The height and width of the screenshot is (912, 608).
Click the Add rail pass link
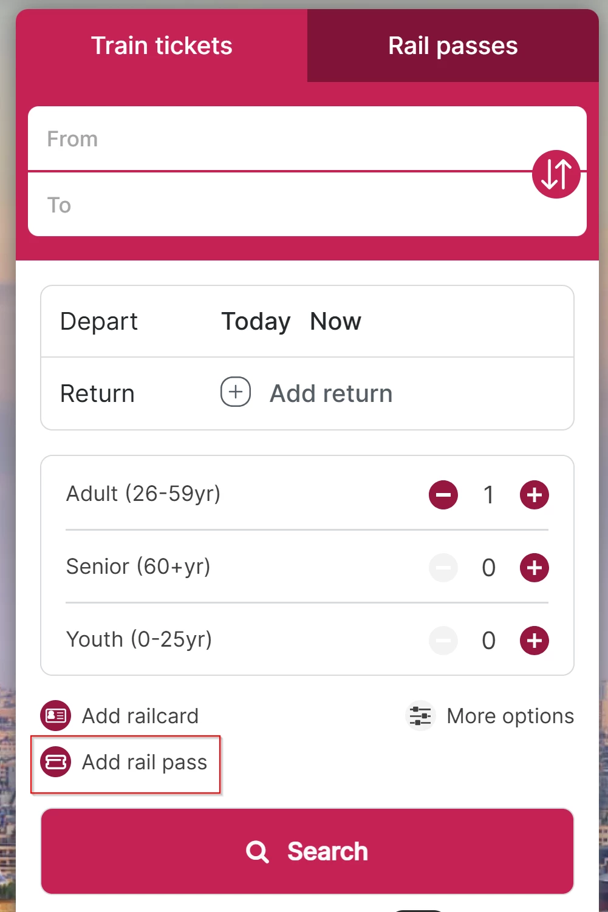tap(145, 762)
